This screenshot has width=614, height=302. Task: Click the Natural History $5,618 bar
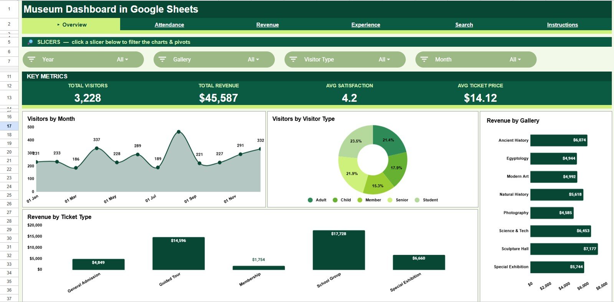pyautogui.click(x=557, y=195)
